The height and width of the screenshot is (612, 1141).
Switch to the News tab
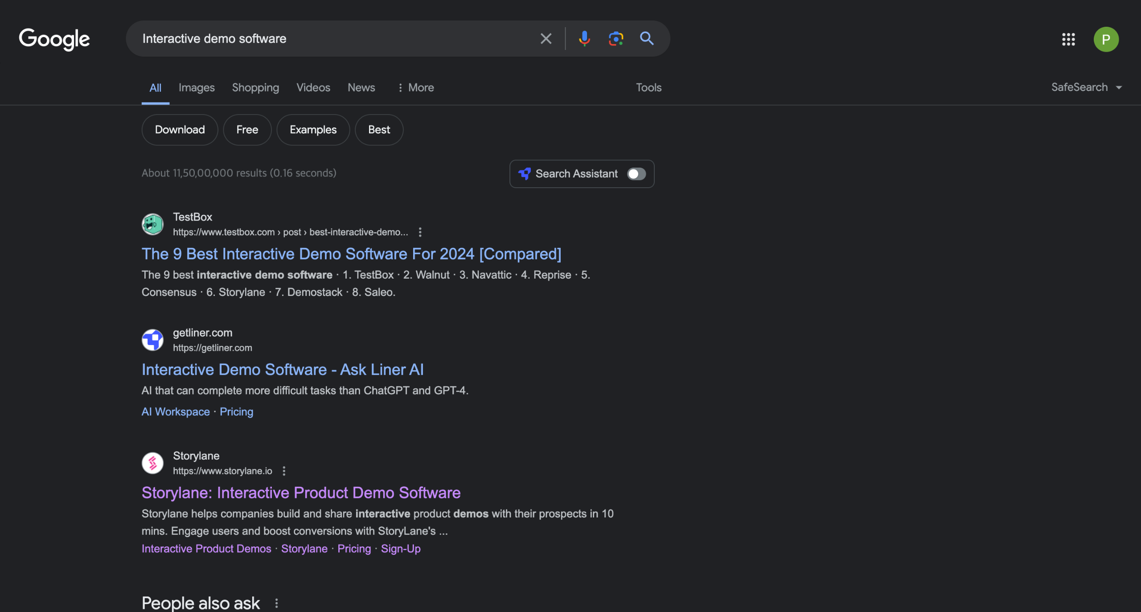click(x=361, y=88)
